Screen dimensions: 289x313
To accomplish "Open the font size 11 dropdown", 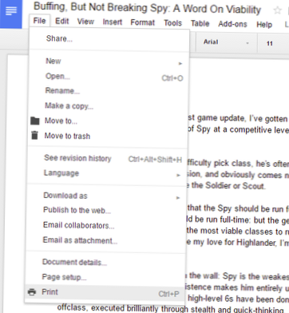I will tap(274, 43).
